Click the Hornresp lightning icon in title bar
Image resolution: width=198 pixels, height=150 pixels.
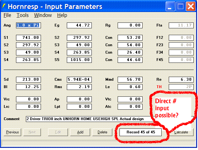4,6
